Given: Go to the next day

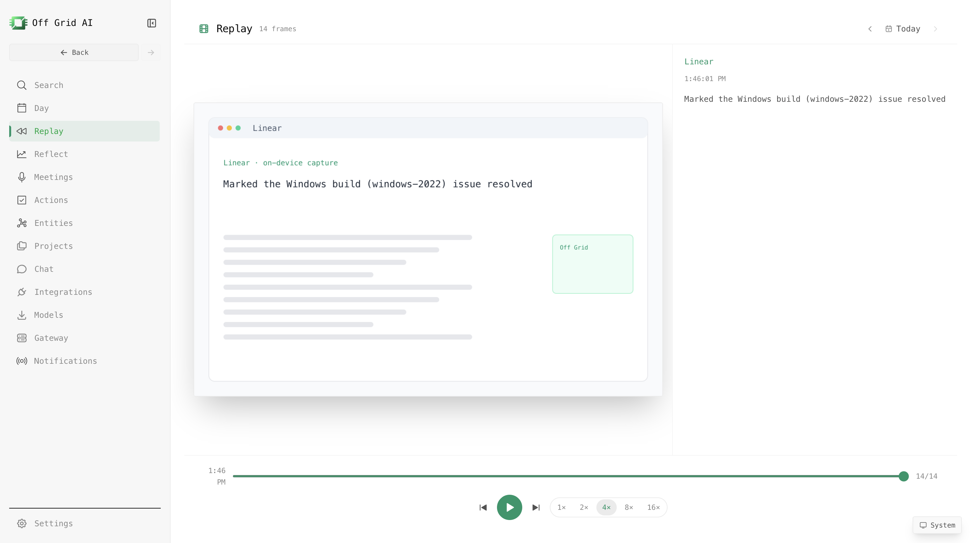Looking at the screenshot, I should (x=935, y=29).
